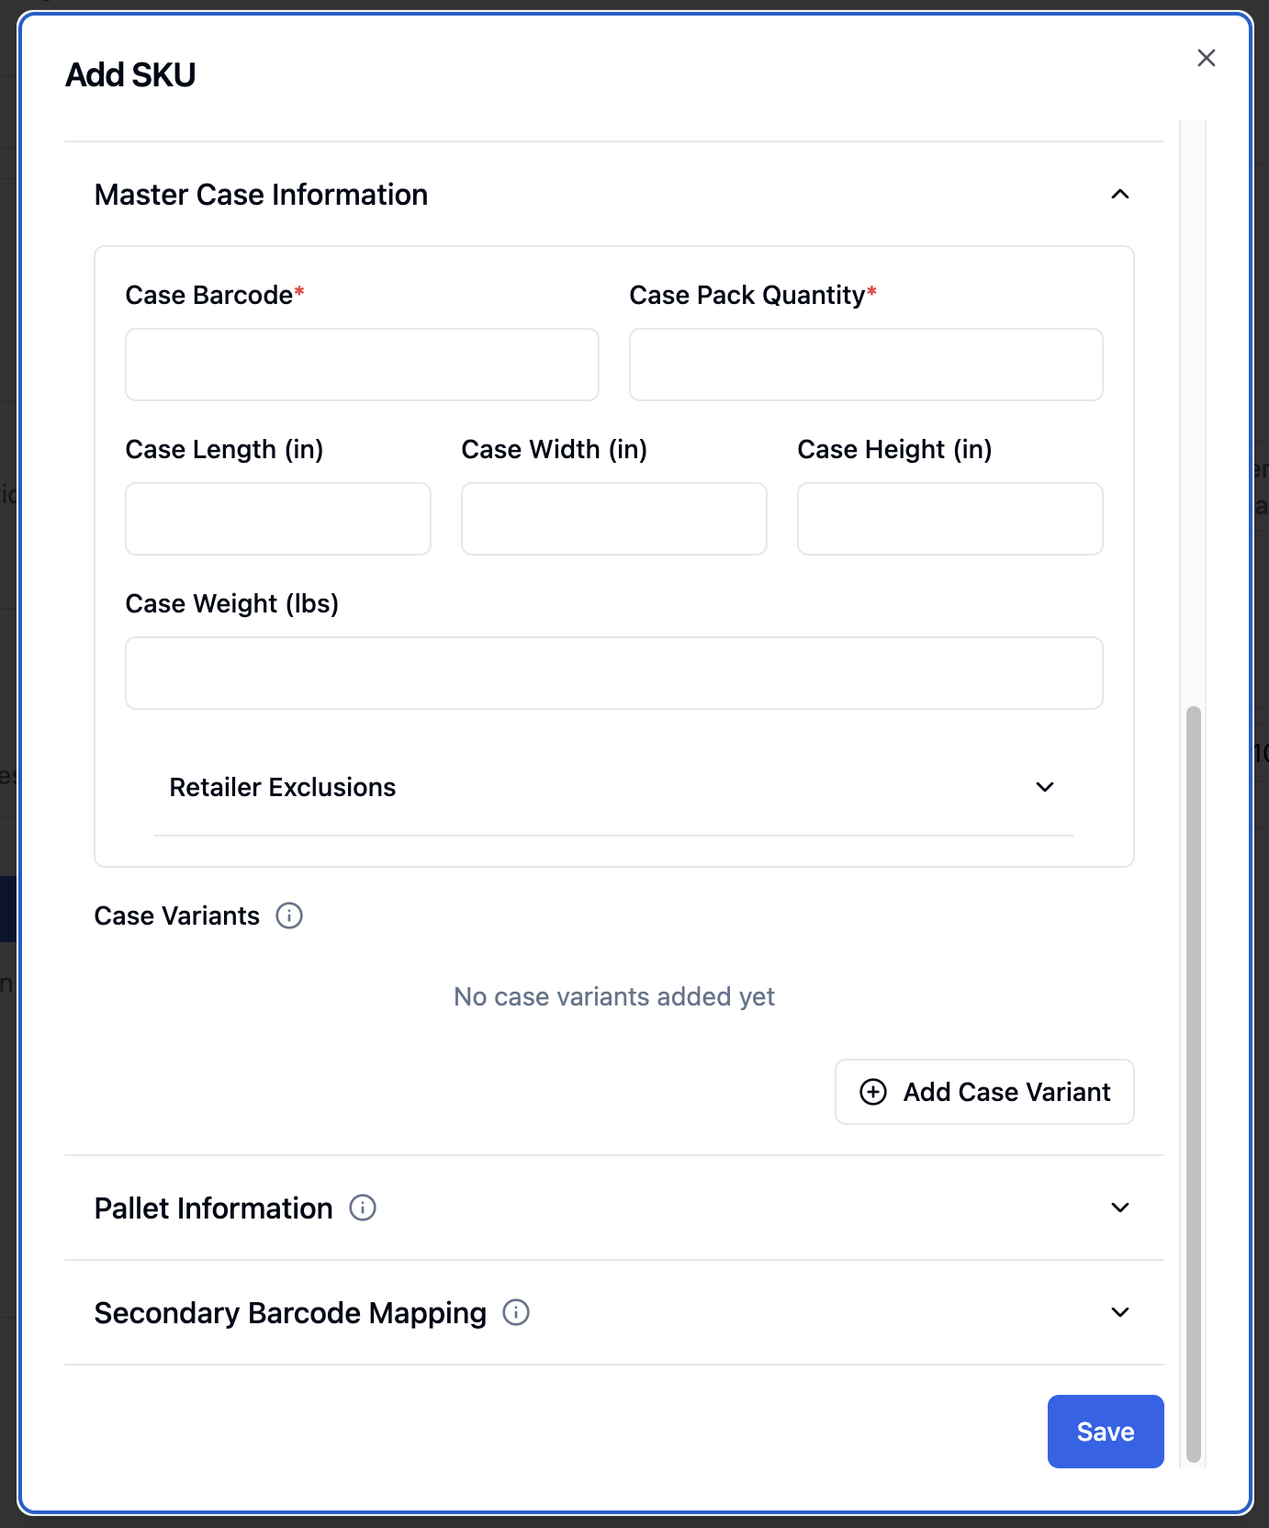
Task: Click the Add Case Variant button
Action: tap(984, 1092)
